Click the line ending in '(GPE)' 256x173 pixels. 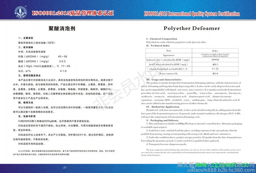pyautogui.click(x=37, y=43)
